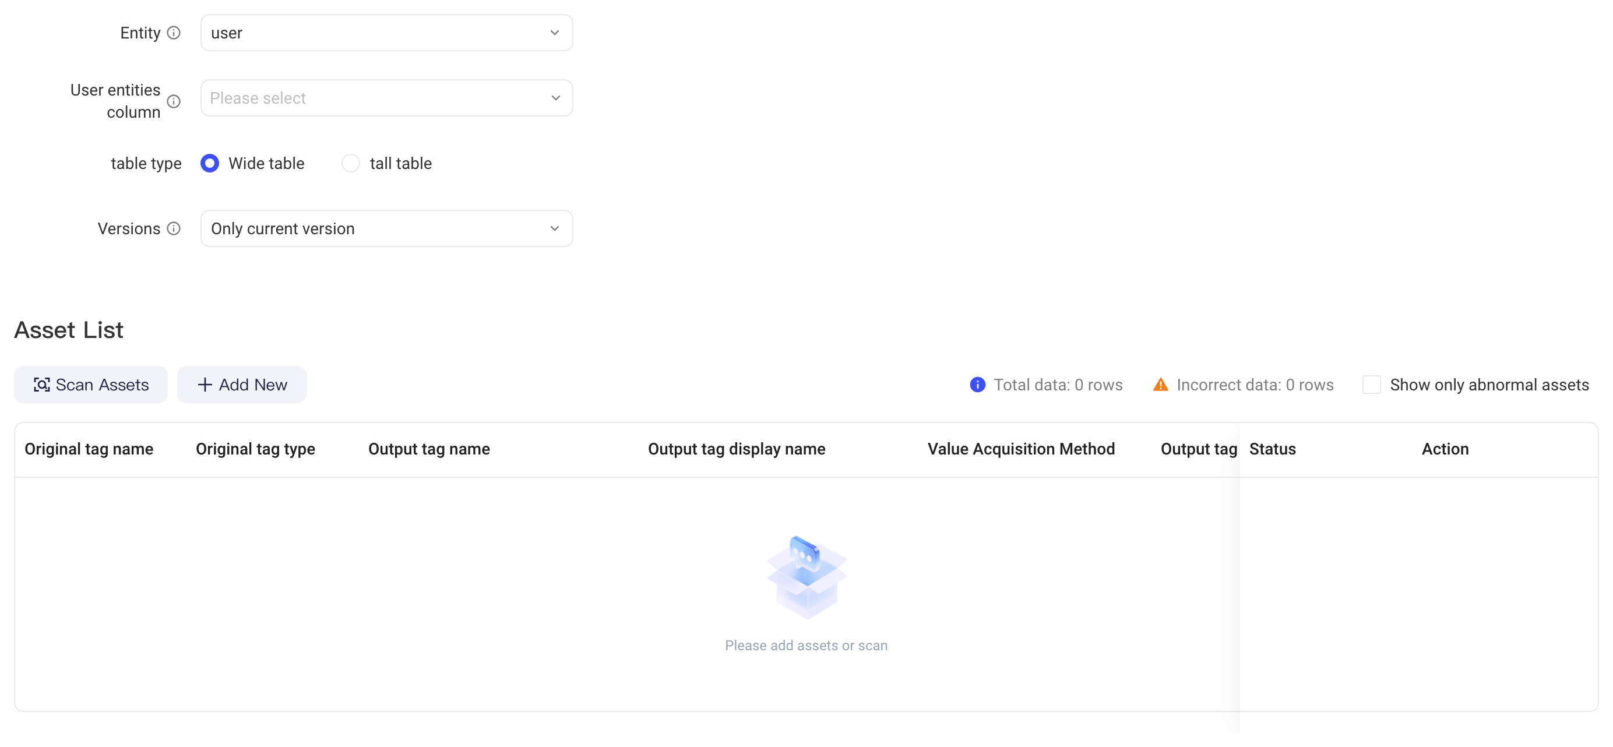Viewport: 1613px width, 747px height.
Task: Click the Output tag display name header
Action: 737,449
